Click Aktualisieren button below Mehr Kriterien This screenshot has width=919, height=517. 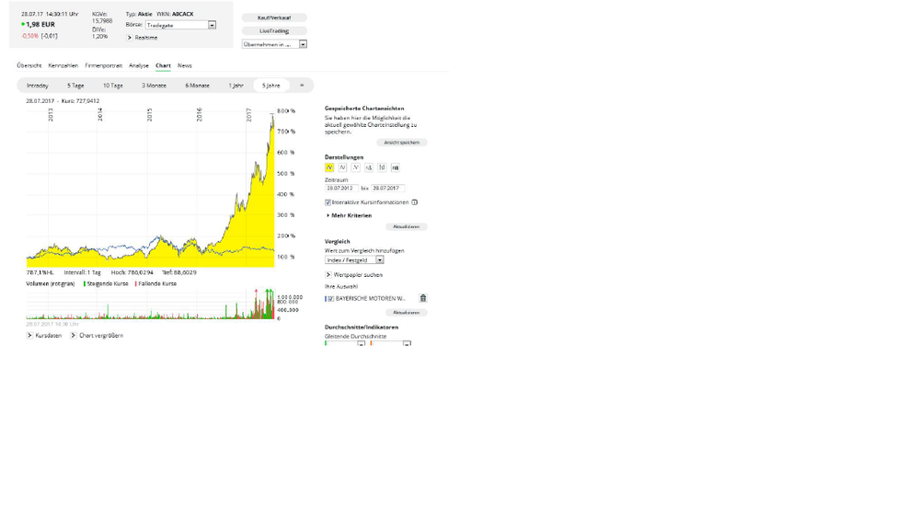coord(407,227)
